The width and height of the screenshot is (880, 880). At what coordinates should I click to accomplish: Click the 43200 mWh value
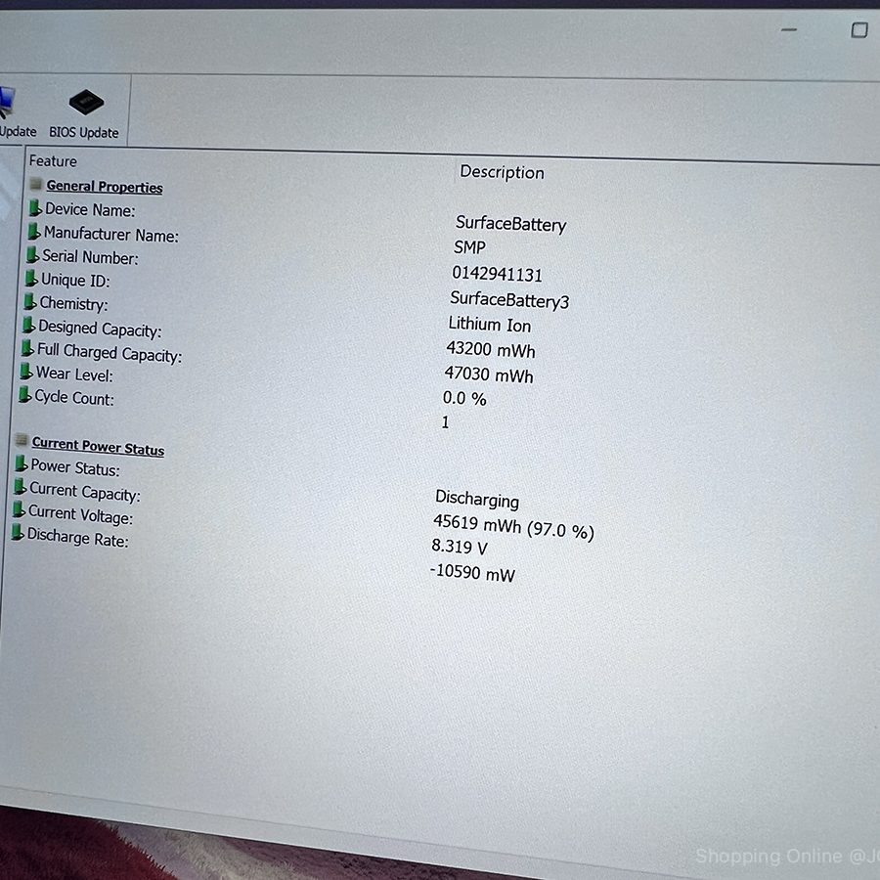pyautogui.click(x=491, y=350)
